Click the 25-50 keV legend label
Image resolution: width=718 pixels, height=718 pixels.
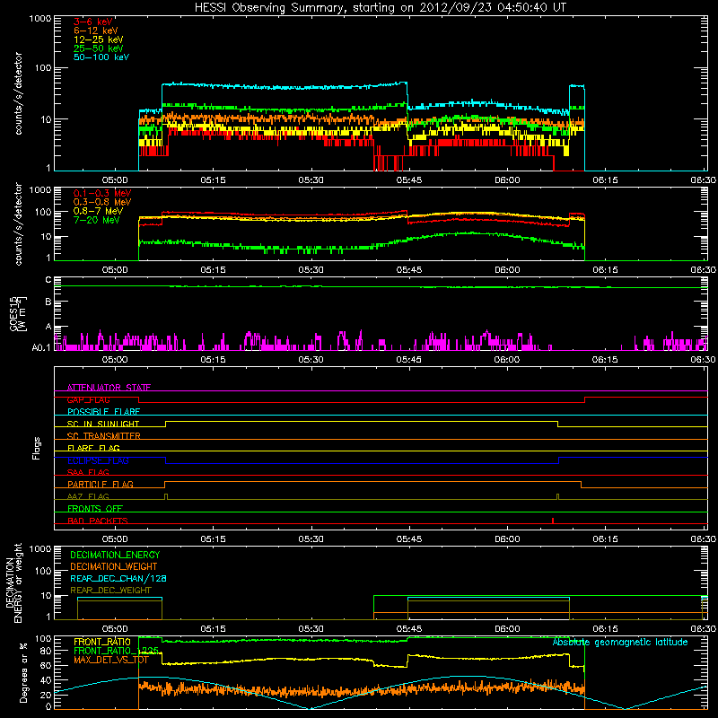[99, 48]
